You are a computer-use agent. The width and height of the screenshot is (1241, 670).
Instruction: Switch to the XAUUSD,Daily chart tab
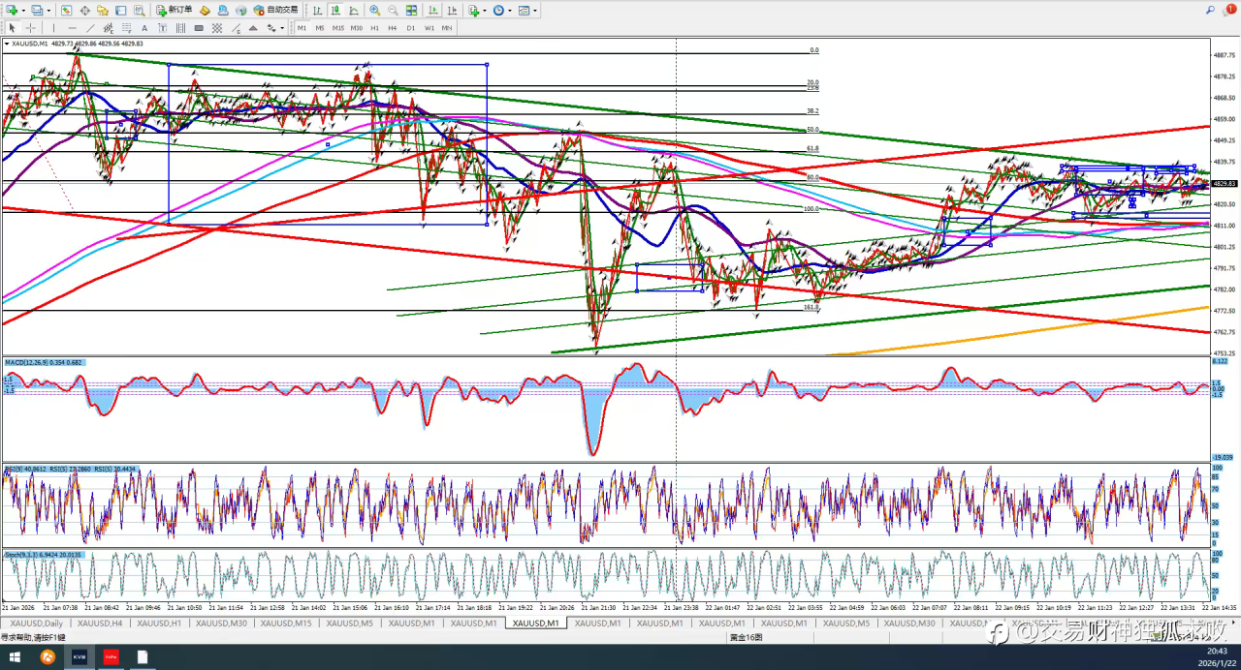tap(36, 624)
